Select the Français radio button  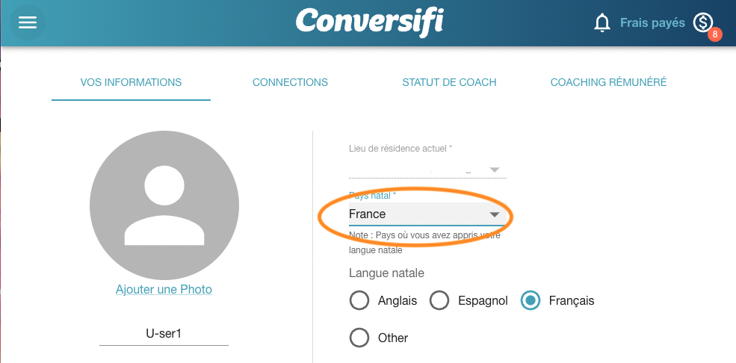pyautogui.click(x=530, y=300)
